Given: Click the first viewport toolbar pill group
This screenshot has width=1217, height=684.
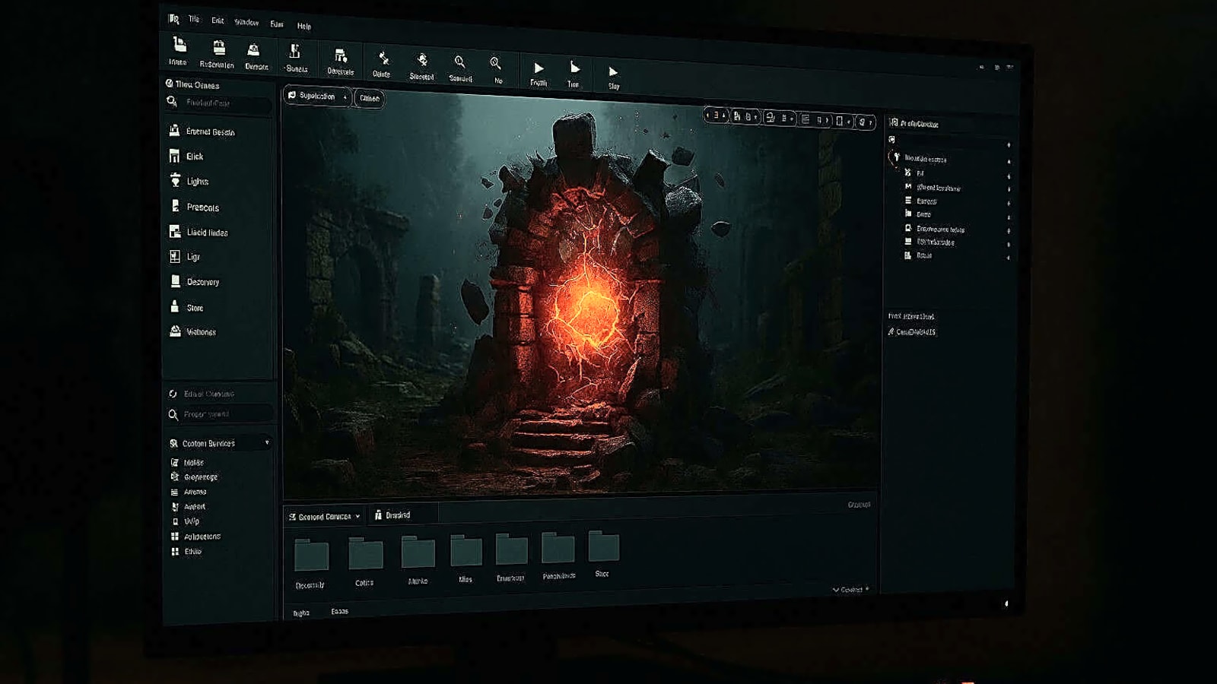Looking at the screenshot, I should (716, 116).
